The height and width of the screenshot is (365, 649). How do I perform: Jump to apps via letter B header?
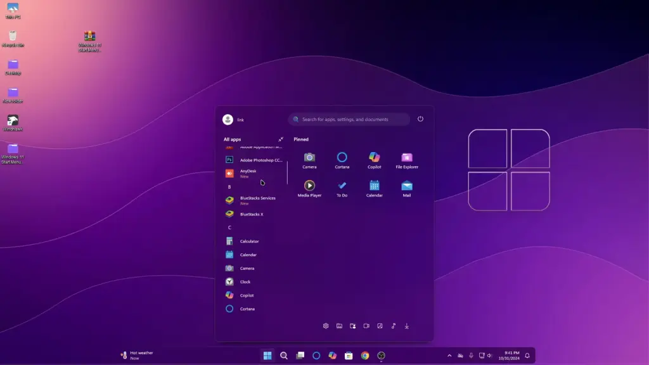(x=229, y=187)
